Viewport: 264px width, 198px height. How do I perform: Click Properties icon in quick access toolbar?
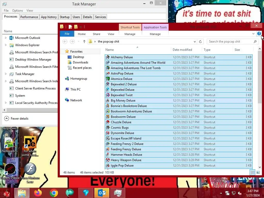pyautogui.click(x=70, y=27)
